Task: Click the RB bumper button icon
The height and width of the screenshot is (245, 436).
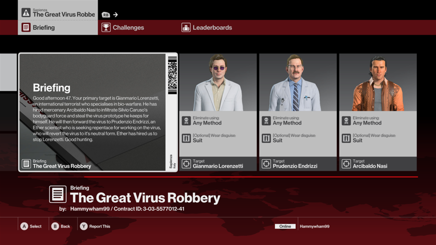Action: pyautogui.click(x=106, y=15)
